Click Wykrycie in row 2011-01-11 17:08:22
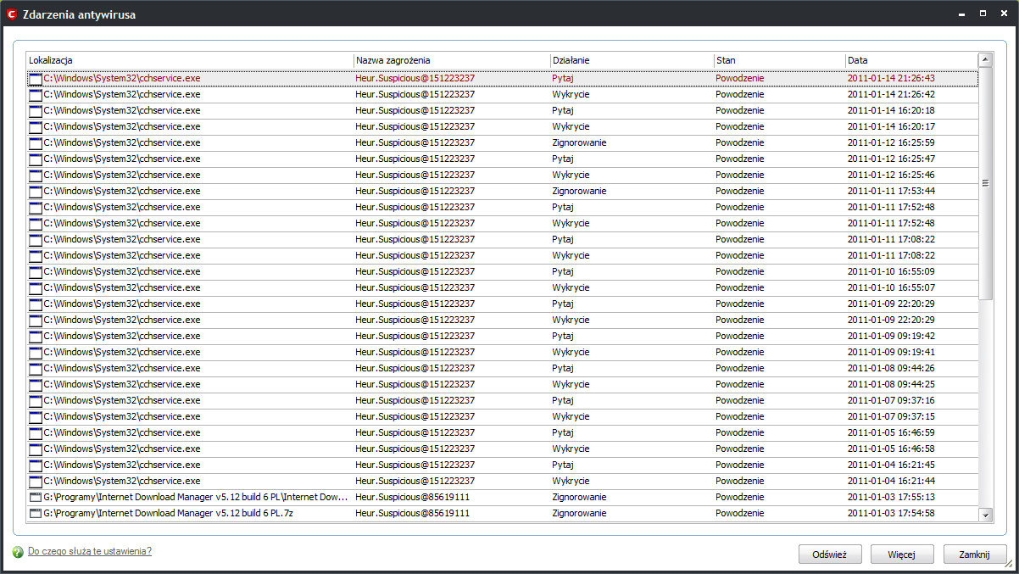This screenshot has height=574, width=1019. click(571, 255)
